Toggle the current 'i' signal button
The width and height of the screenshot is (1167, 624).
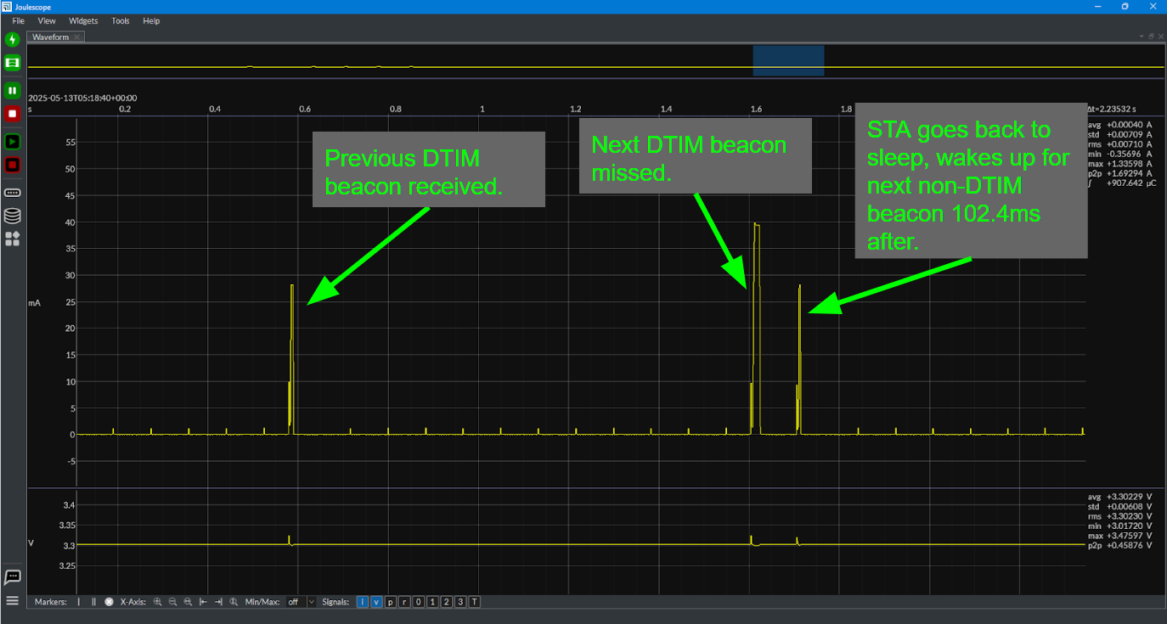point(363,602)
